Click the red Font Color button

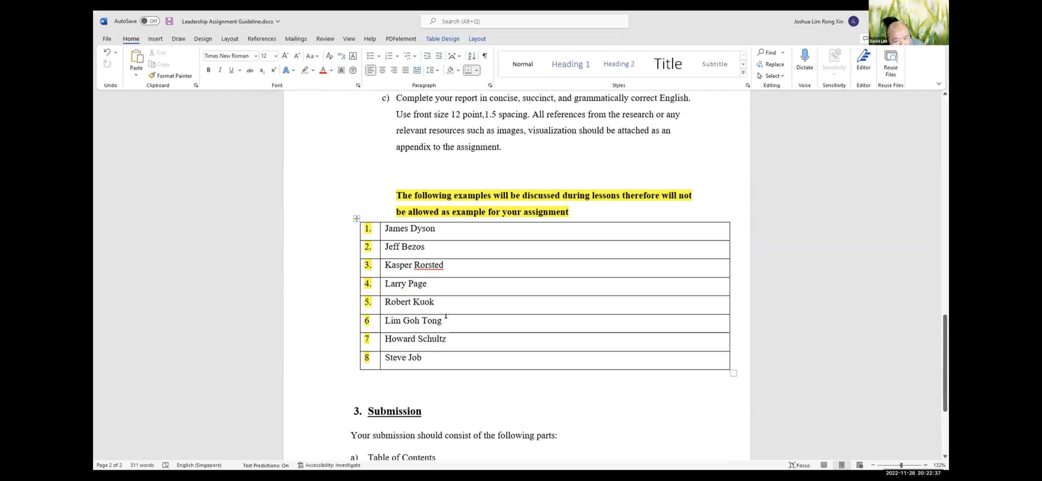pyautogui.click(x=323, y=70)
